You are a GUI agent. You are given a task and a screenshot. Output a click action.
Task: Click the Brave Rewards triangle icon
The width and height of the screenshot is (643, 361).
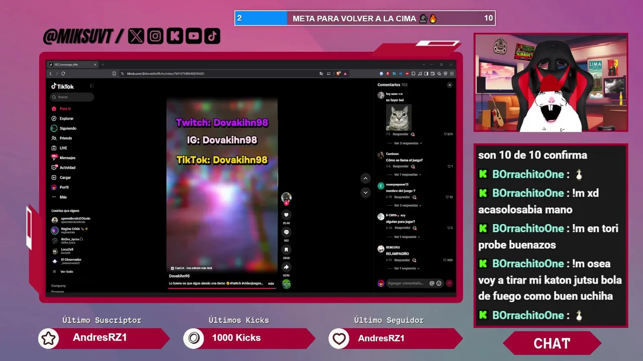click(346, 74)
